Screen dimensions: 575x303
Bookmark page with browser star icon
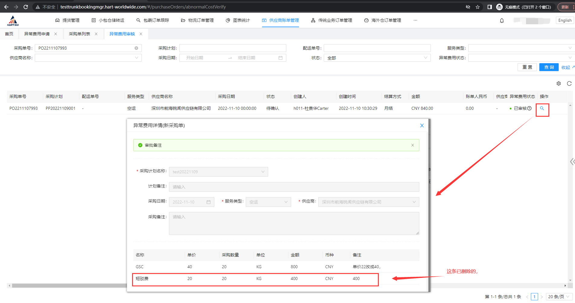(x=478, y=7)
